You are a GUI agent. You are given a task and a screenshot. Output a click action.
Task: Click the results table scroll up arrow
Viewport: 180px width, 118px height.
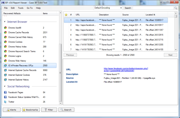point(176,13)
